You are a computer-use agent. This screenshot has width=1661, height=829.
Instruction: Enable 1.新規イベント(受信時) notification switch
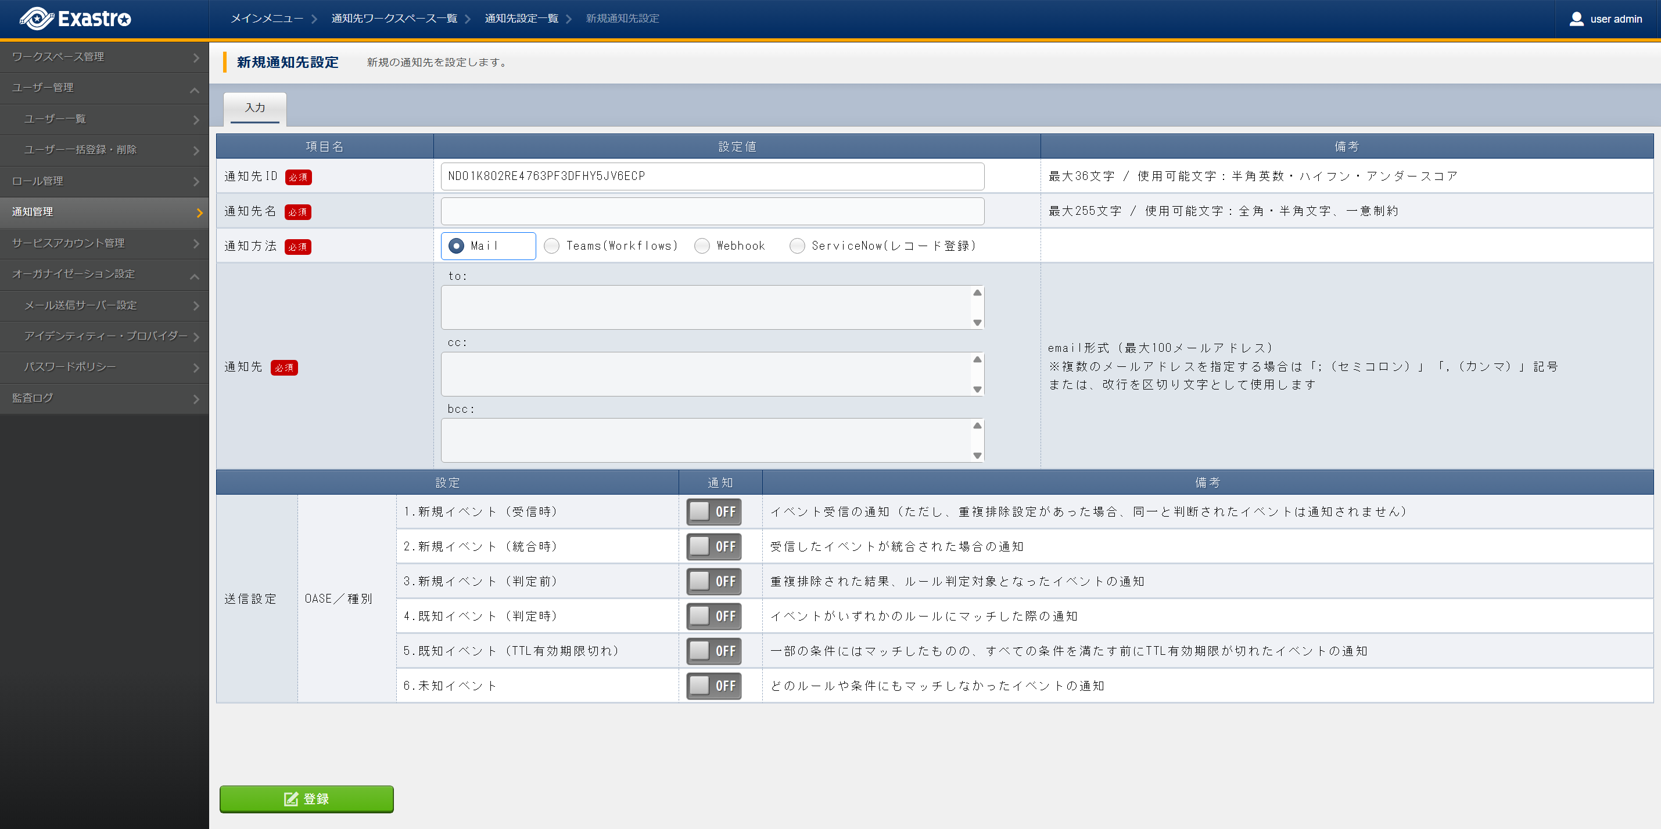click(x=713, y=512)
